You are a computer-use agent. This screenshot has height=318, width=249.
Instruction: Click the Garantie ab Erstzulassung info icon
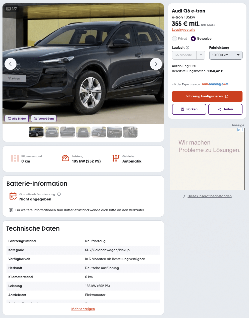59,194
